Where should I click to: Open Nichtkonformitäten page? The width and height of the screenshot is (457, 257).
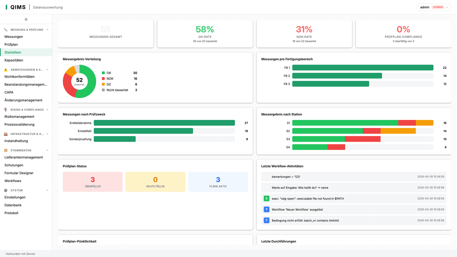point(26,77)
